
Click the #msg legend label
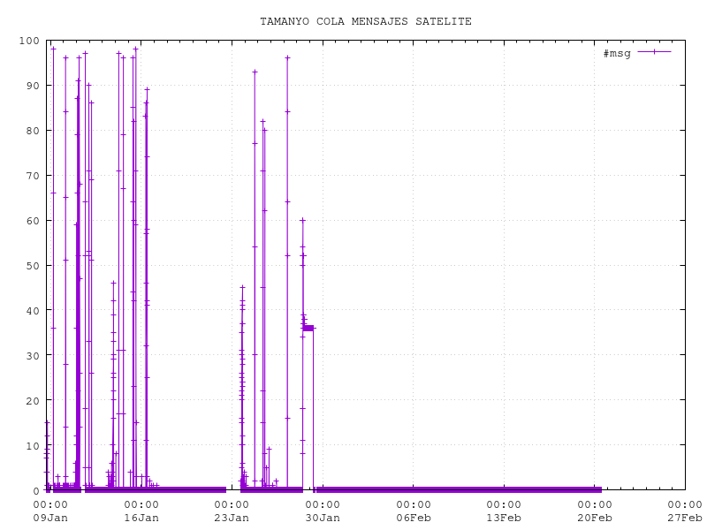pyautogui.click(x=617, y=53)
